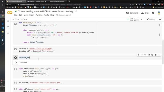The image size is (164, 92).
Task: Bookmark this page with the address bar star
Action: click(133, 5)
